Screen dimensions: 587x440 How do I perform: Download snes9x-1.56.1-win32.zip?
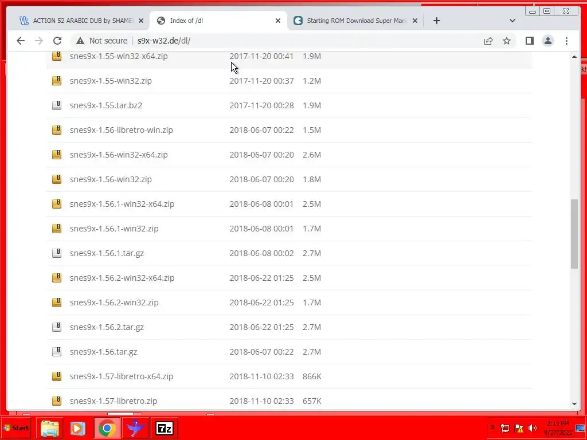click(x=114, y=229)
